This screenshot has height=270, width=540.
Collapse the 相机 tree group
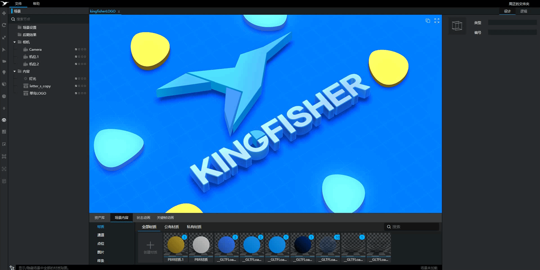coord(14,42)
